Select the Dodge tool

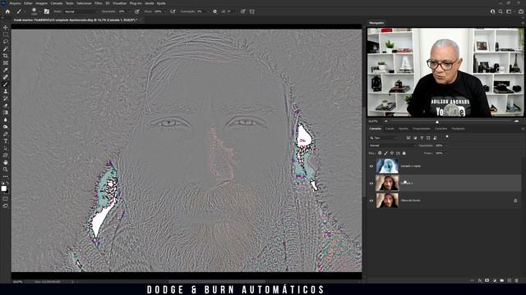[x=6, y=127]
